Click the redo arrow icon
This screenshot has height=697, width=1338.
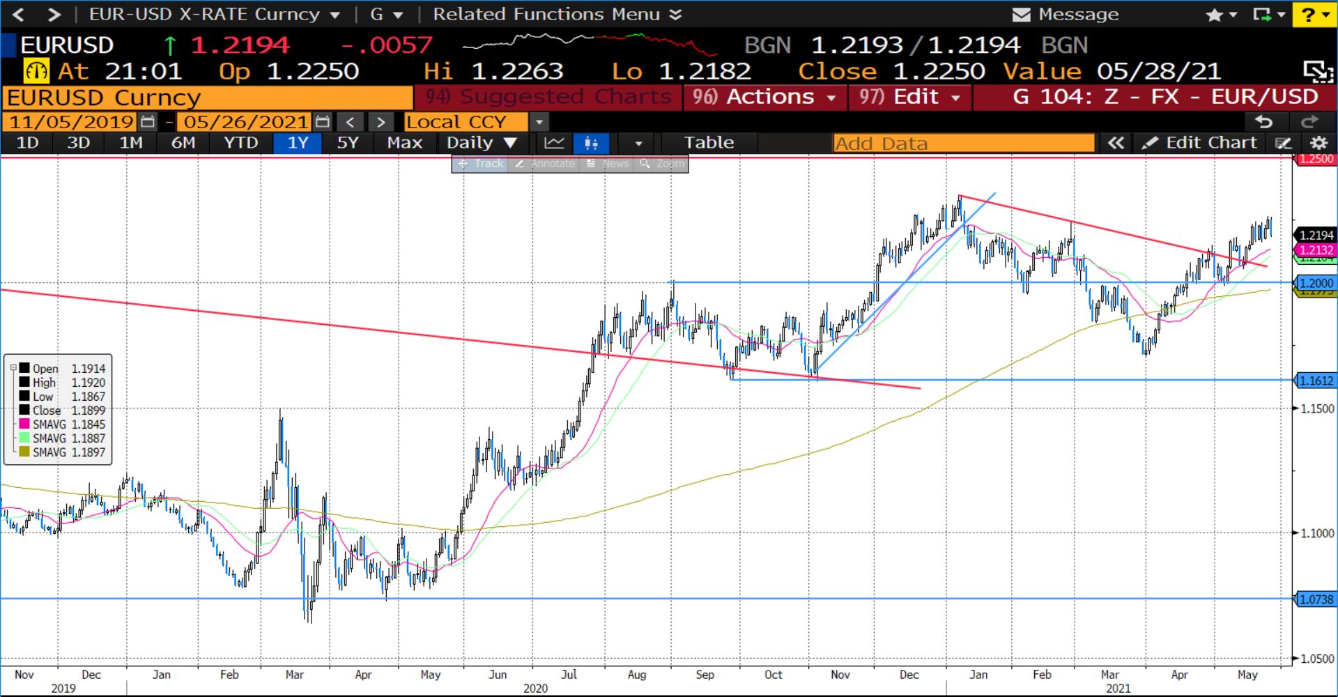pyautogui.click(x=1309, y=122)
